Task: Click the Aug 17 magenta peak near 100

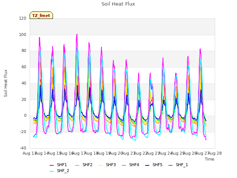Action: (77, 34)
